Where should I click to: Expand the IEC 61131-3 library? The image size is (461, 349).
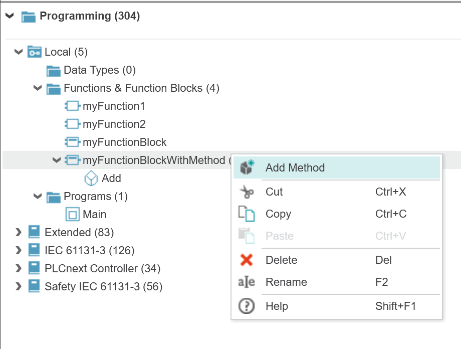pyautogui.click(x=19, y=250)
